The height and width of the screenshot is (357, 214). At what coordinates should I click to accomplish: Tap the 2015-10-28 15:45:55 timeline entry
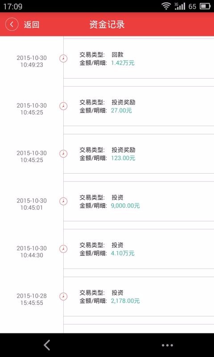pos(32,299)
